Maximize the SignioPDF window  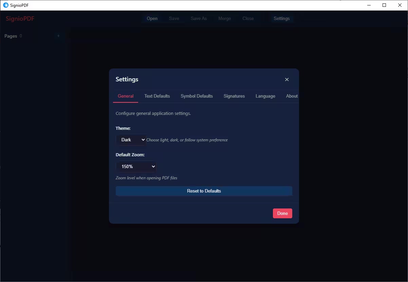(384, 5)
